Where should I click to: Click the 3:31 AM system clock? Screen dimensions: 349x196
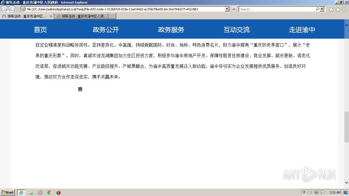click(335, 192)
